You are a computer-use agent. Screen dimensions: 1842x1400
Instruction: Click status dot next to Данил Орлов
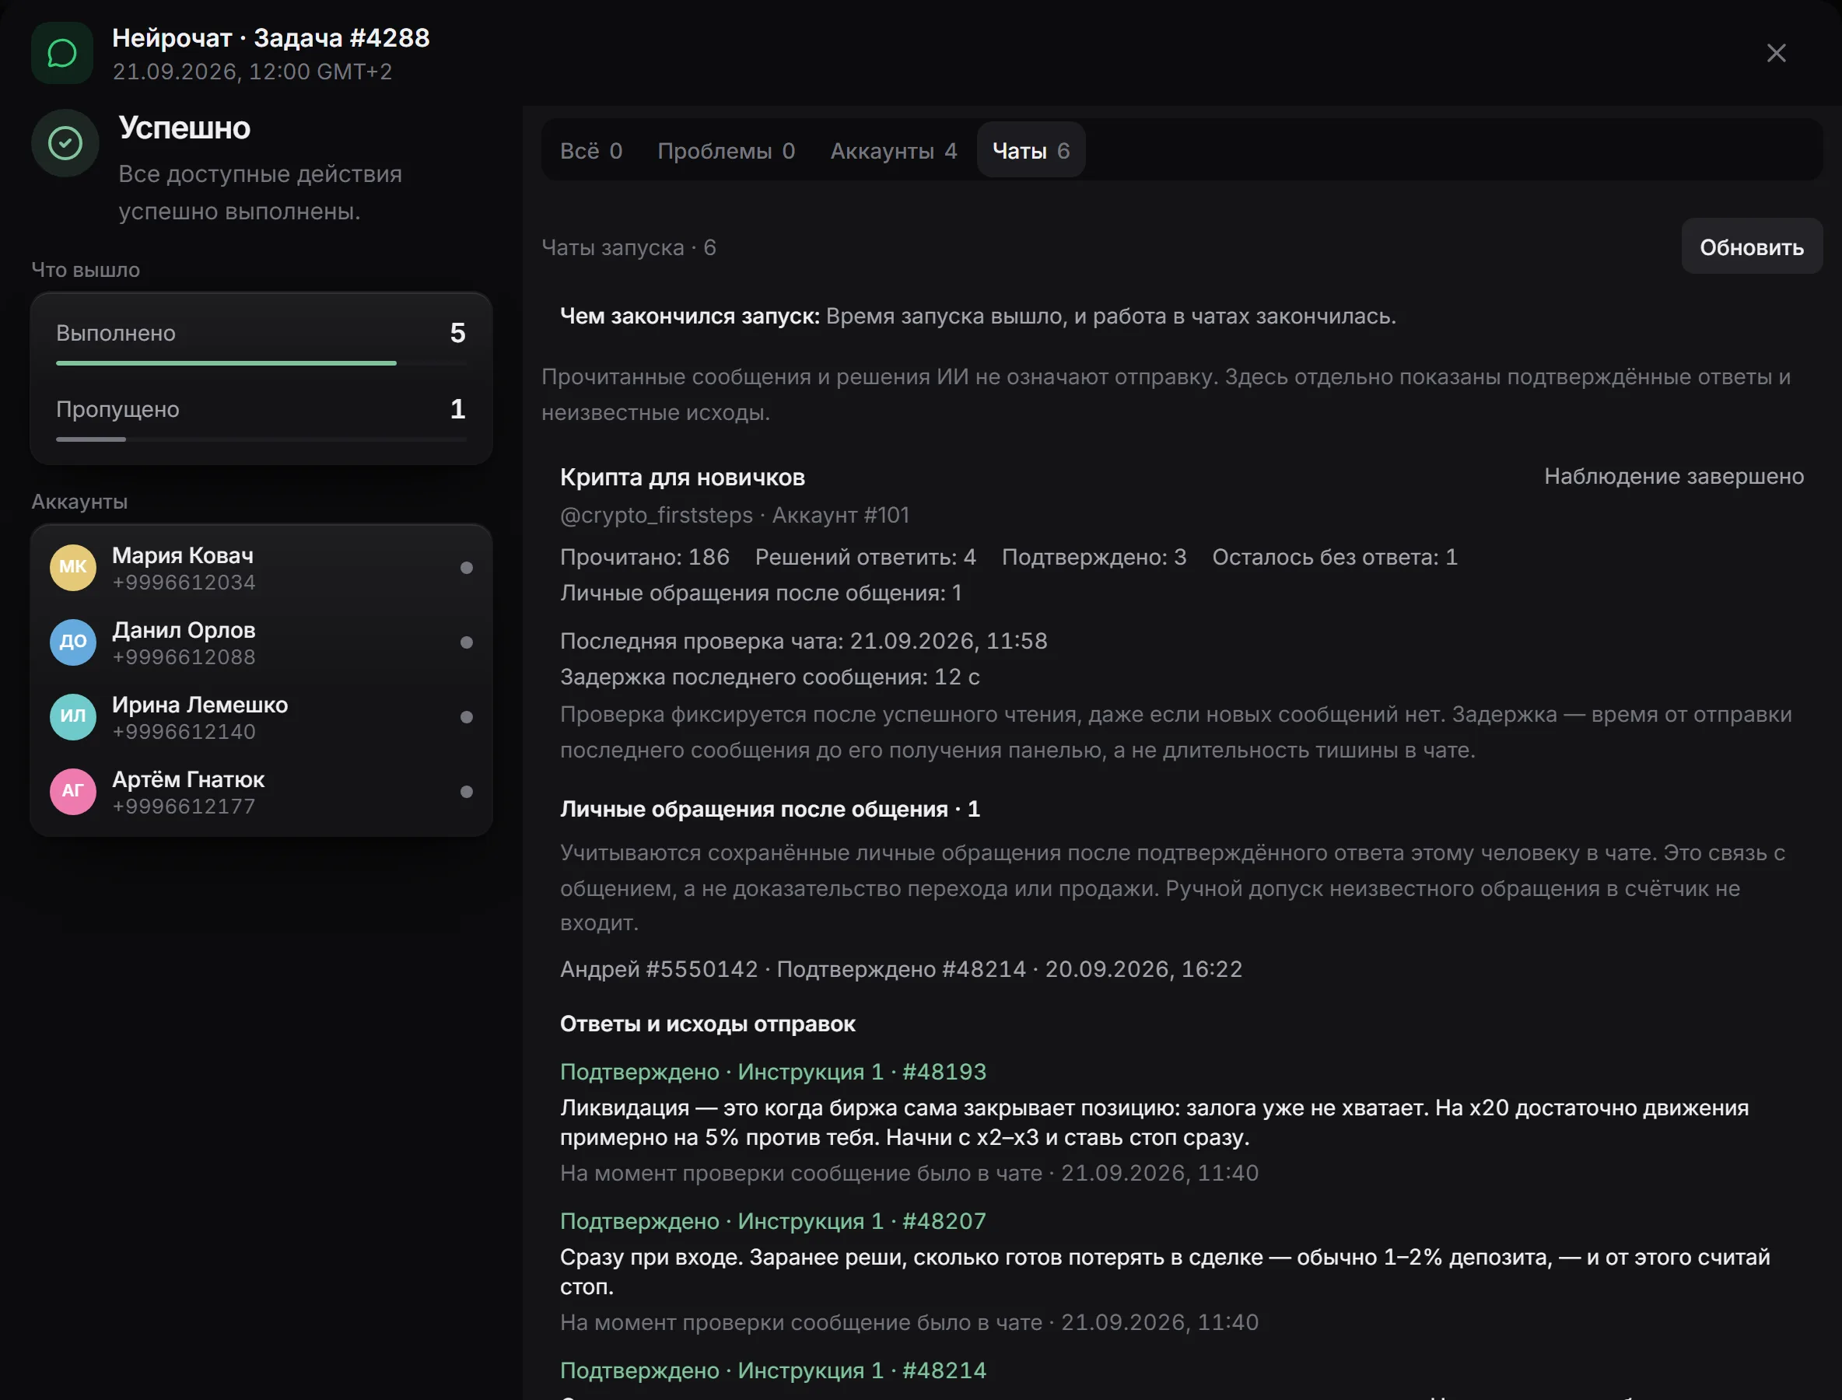(x=467, y=642)
